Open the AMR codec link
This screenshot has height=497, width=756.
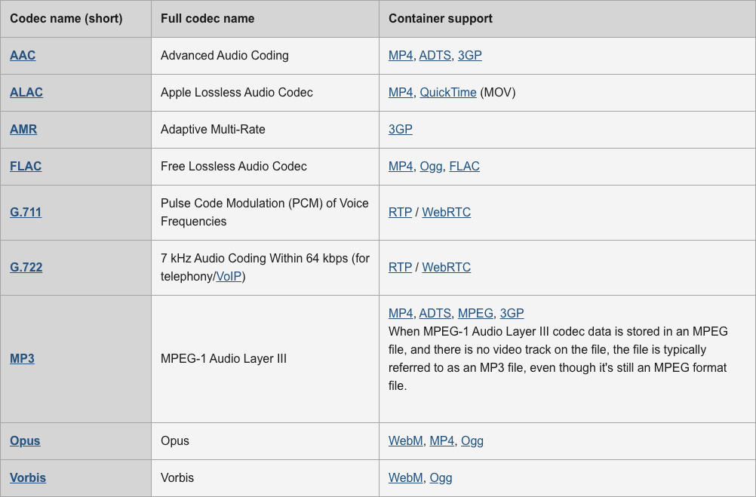point(23,129)
